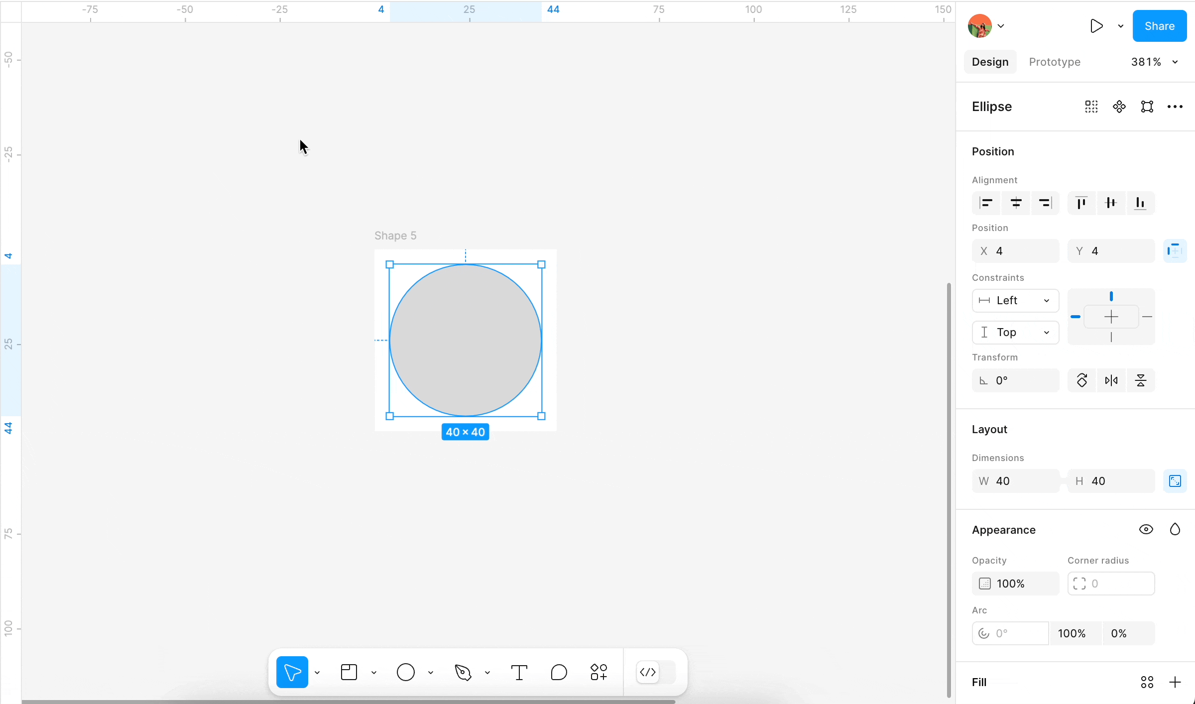
Task: Click the Share button
Action: pyautogui.click(x=1159, y=26)
